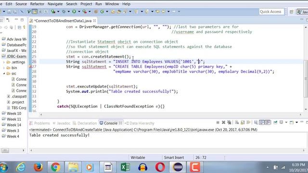
Task: Collapse the src folder
Action: [4, 74]
